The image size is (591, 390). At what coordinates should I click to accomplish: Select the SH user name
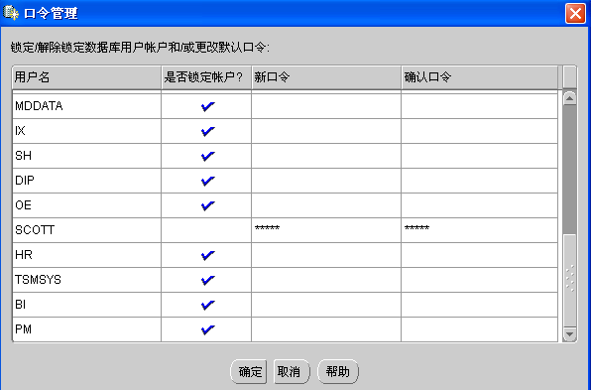point(23,156)
